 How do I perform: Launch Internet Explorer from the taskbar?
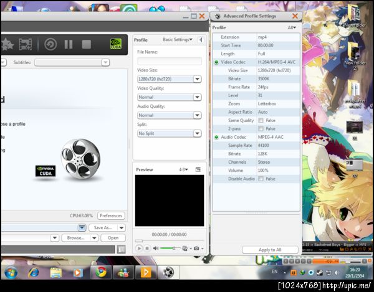click(34, 272)
